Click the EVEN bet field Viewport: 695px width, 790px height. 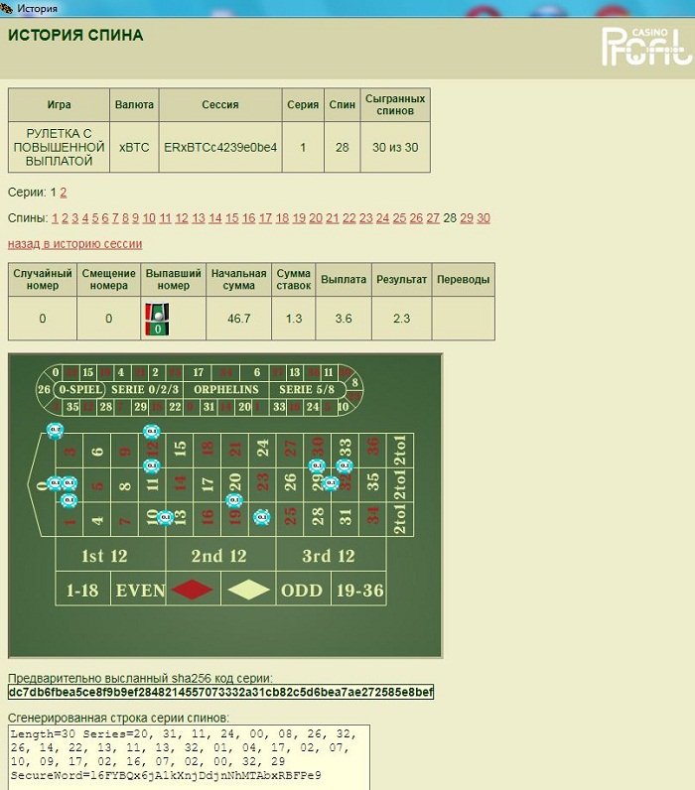pyautogui.click(x=140, y=591)
